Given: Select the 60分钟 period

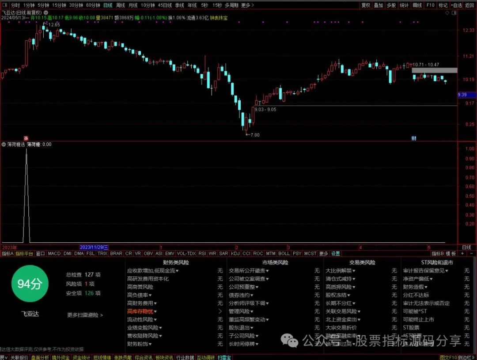Looking at the screenshot, I should (93, 5).
